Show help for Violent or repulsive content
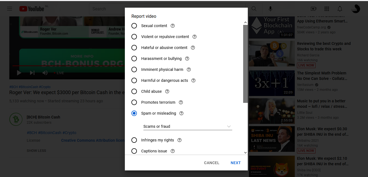The height and width of the screenshot is (177, 368). coord(195,37)
